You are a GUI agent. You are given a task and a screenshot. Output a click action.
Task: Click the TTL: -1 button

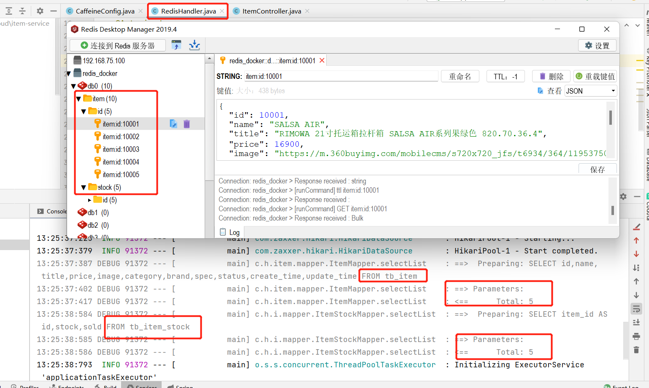pos(506,76)
